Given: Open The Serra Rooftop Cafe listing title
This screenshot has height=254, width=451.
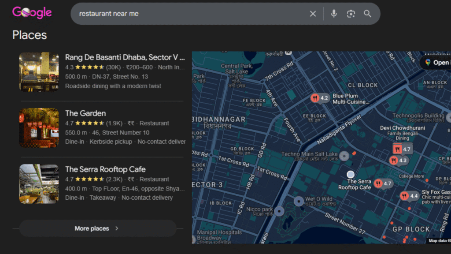Looking at the screenshot, I should (x=105, y=169).
